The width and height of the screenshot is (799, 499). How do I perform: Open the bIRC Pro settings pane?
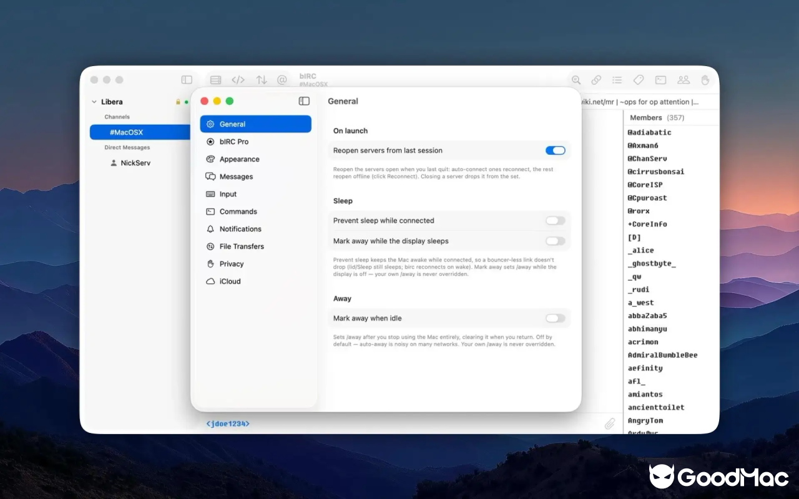tap(256, 142)
